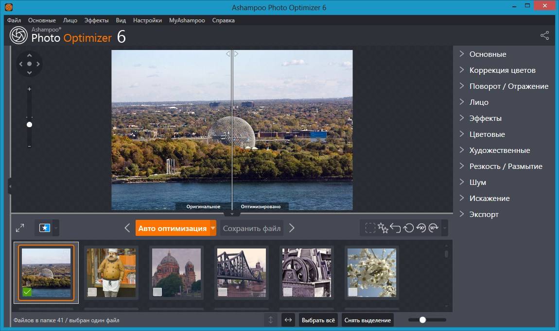Pan the image left with navigator arrow
This screenshot has width=559, height=331.
point(21,64)
